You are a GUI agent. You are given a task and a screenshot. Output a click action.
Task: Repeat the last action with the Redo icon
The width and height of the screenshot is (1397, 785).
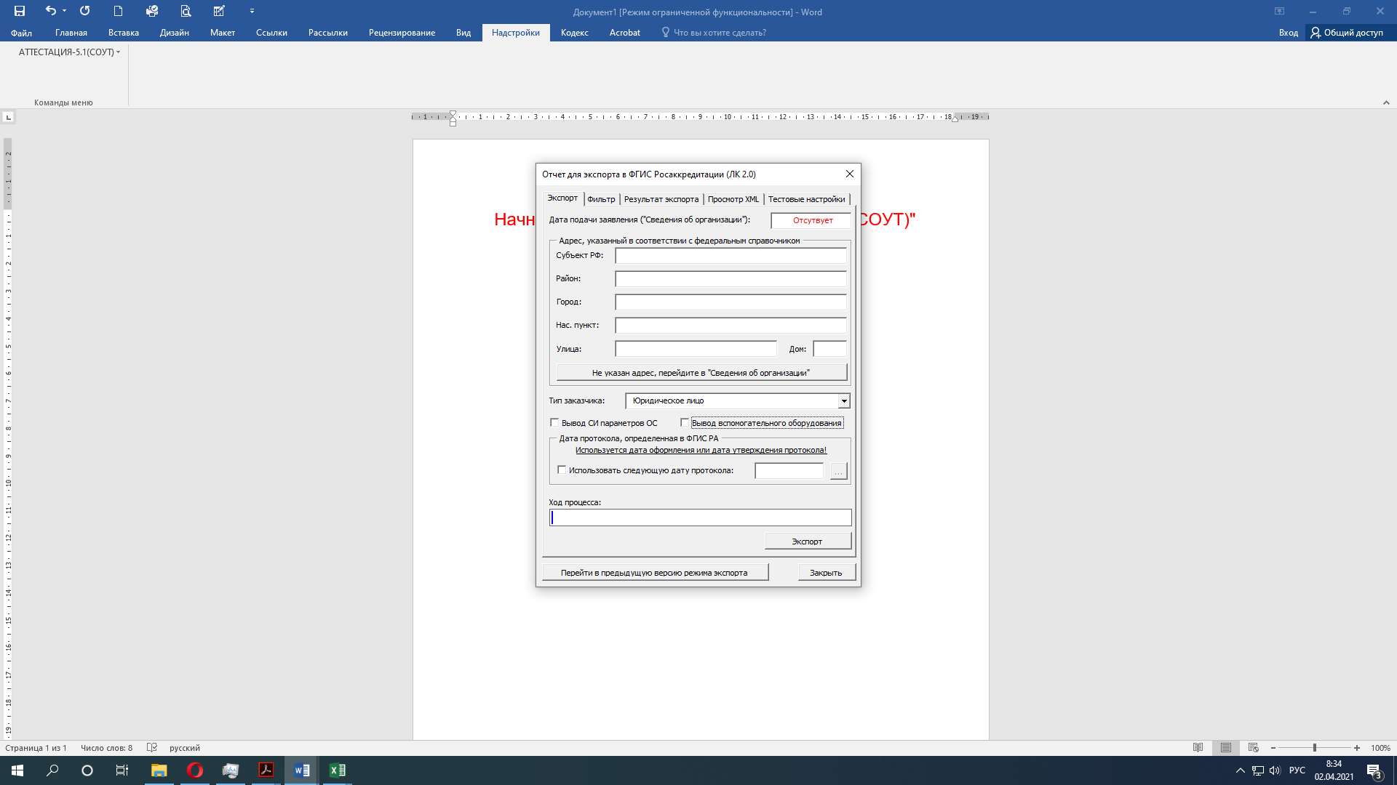[84, 11]
